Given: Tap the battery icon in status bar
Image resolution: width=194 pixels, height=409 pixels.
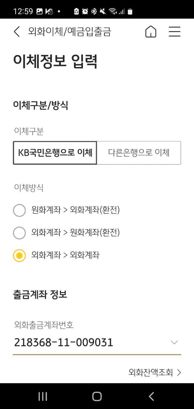Looking at the screenshot, I should pos(130,12).
